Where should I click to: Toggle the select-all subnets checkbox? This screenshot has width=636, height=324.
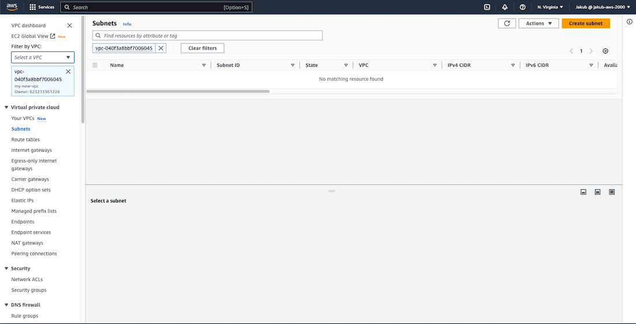click(95, 65)
